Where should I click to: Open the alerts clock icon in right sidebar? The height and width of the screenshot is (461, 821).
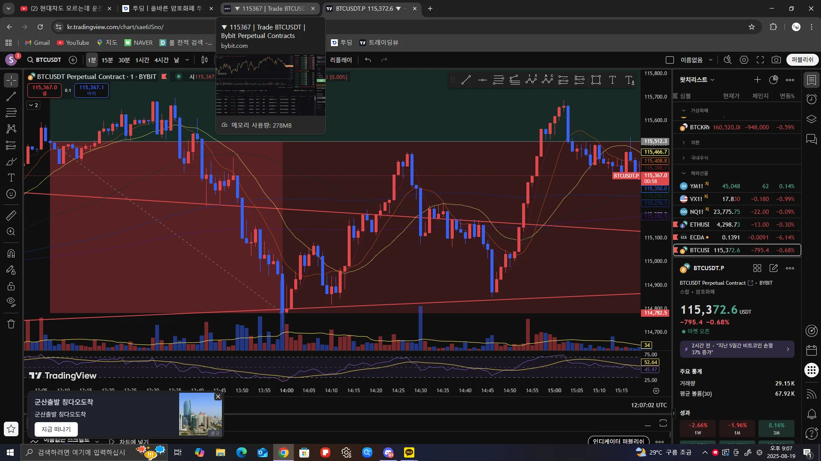[811, 99]
